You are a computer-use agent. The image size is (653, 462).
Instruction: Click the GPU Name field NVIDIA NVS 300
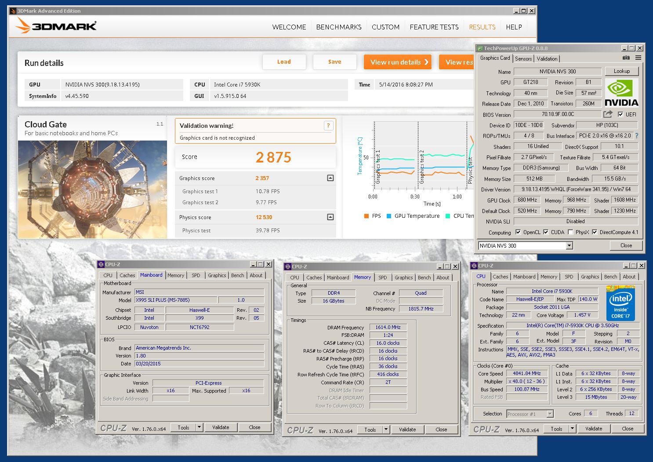click(x=558, y=71)
